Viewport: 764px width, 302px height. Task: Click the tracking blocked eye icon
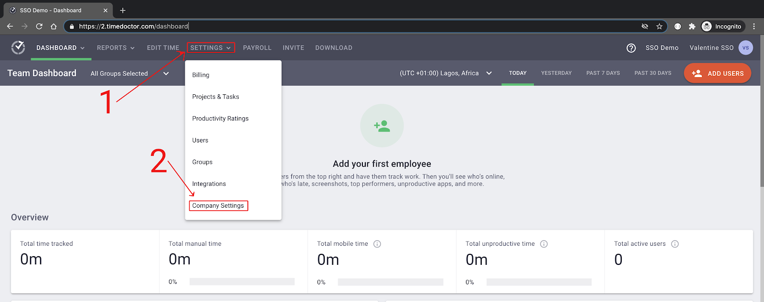645,26
